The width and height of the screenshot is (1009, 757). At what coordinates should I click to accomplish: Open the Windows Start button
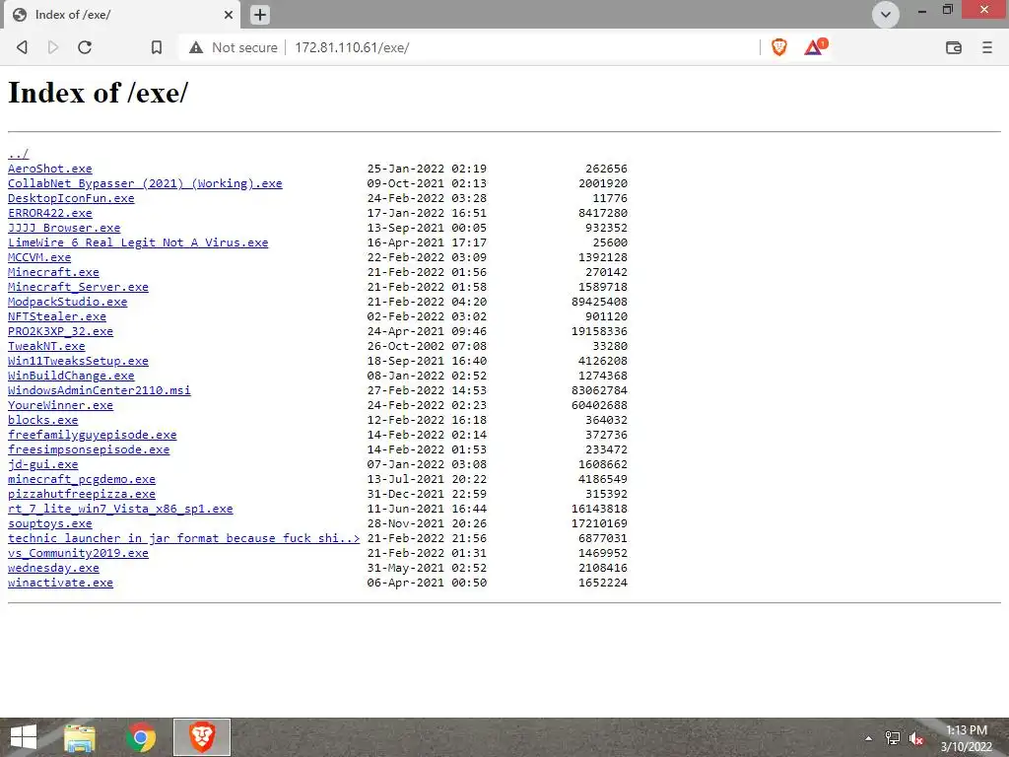[x=24, y=737]
